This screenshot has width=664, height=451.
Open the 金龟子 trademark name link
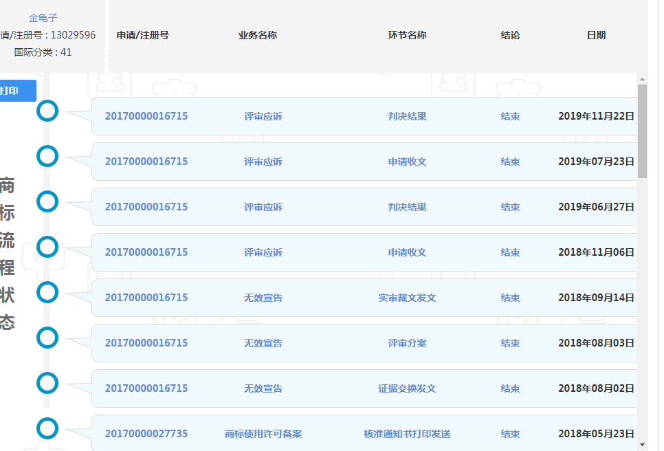point(43,19)
